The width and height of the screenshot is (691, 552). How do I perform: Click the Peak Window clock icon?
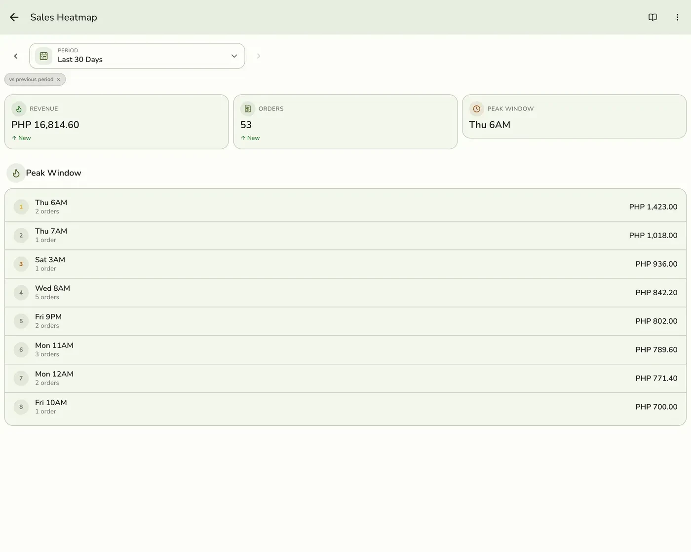(476, 109)
